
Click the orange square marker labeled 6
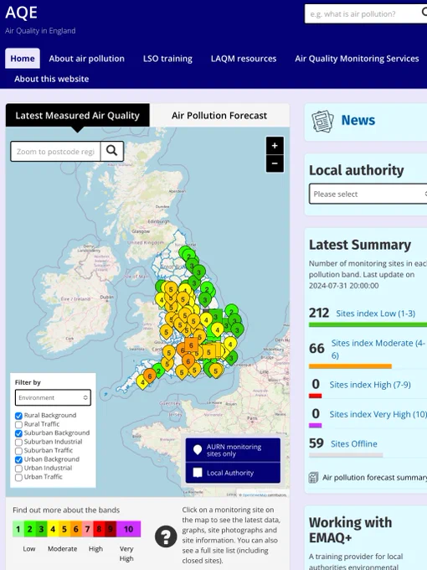click(191, 345)
